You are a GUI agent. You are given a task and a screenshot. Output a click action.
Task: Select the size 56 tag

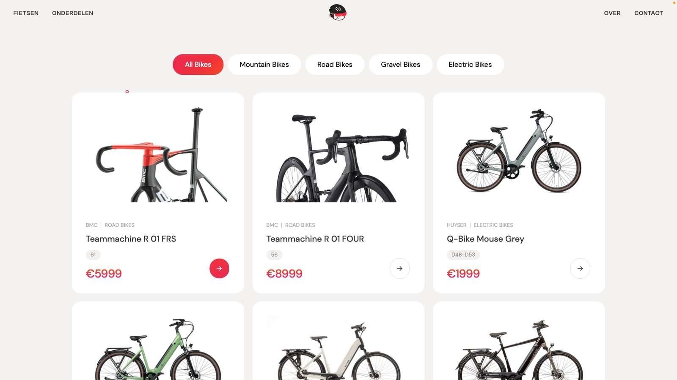click(x=274, y=255)
